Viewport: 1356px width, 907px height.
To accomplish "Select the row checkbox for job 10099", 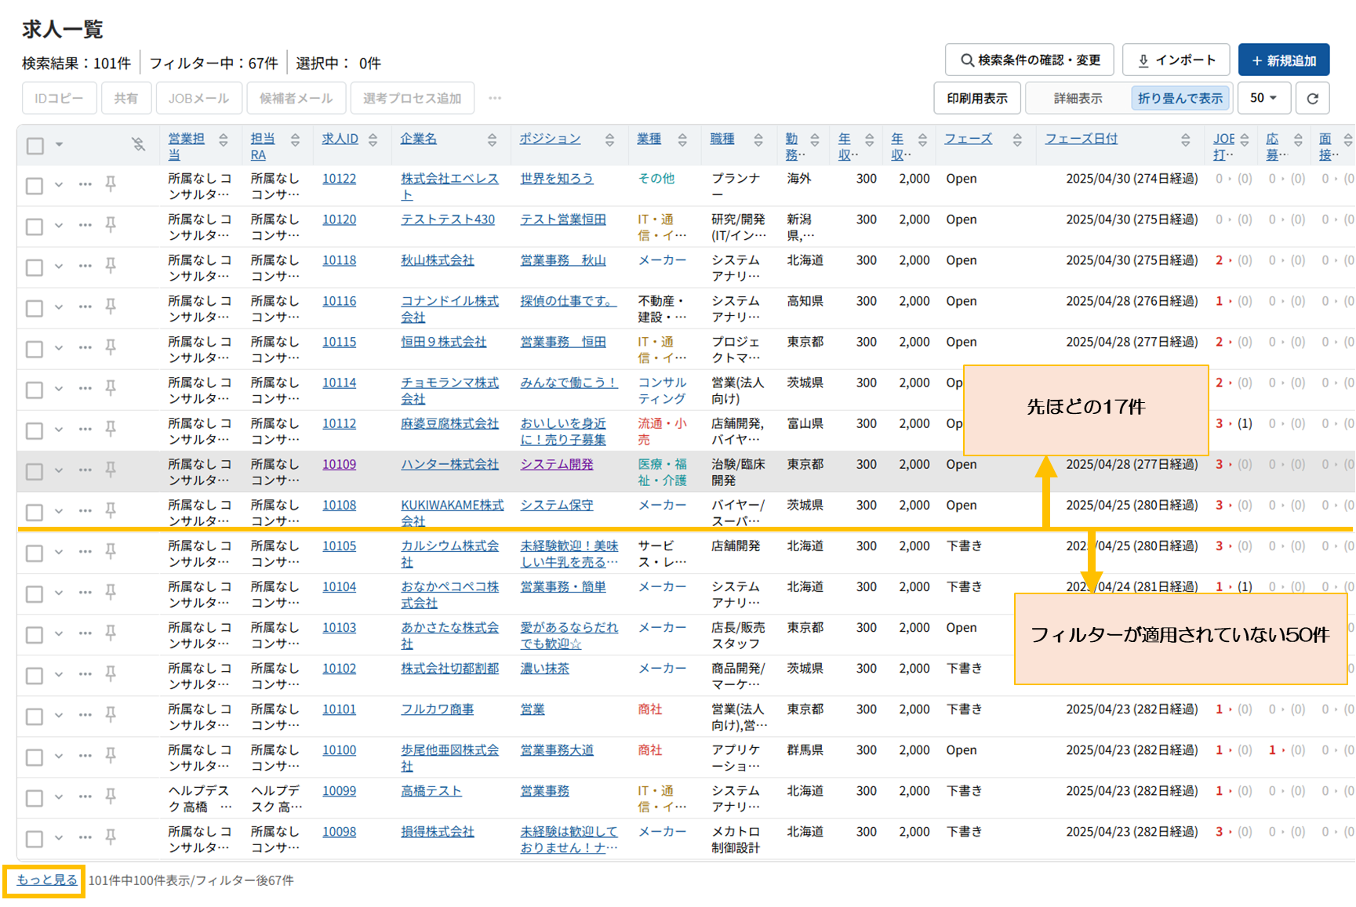I will pos(35,798).
